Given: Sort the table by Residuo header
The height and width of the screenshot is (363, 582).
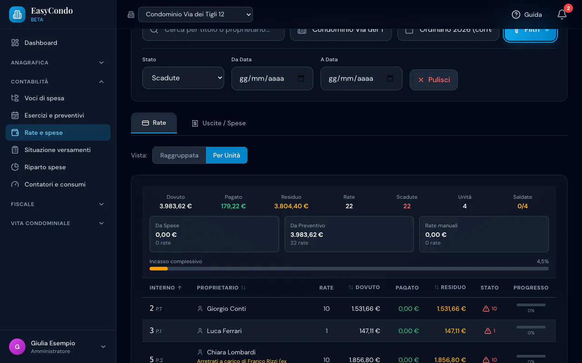Looking at the screenshot, I should pyautogui.click(x=450, y=287).
